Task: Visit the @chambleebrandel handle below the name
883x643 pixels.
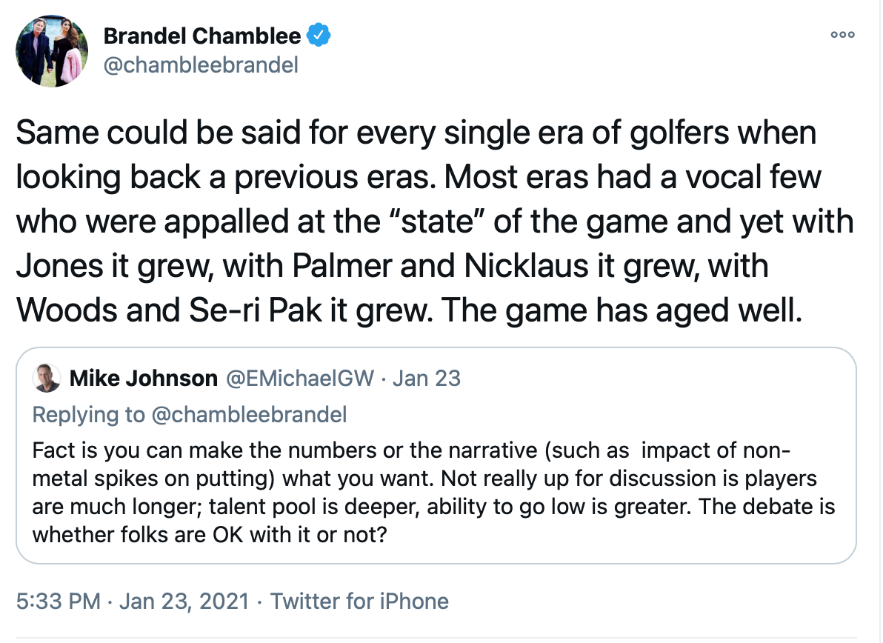Action: tap(201, 65)
